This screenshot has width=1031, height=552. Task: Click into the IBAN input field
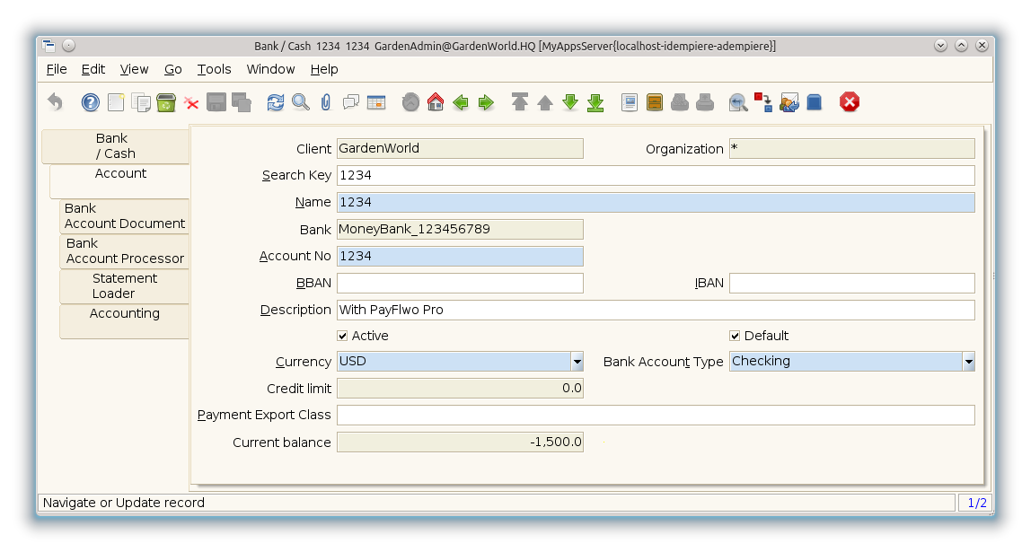point(851,284)
